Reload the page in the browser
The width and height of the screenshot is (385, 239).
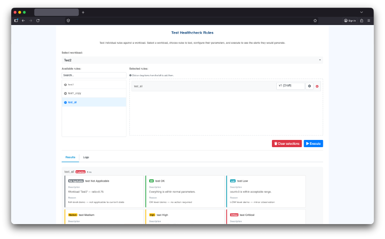(x=38, y=21)
